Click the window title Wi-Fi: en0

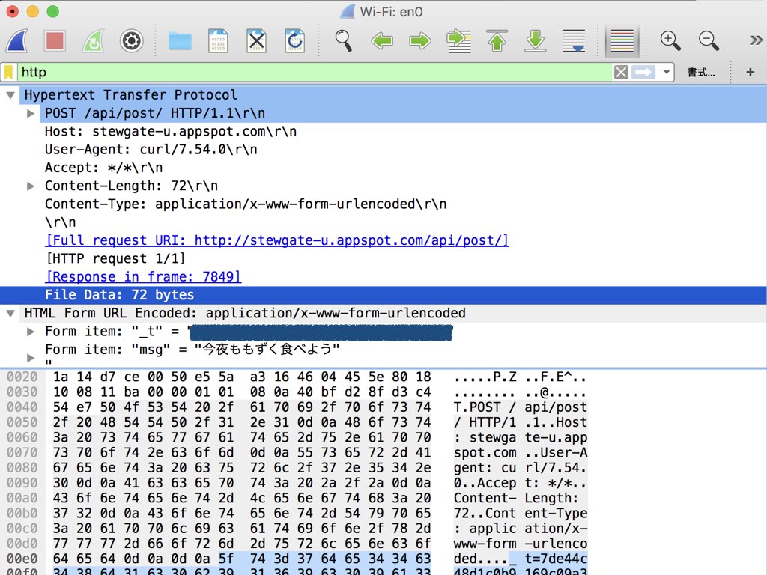click(x=391, y=12)
